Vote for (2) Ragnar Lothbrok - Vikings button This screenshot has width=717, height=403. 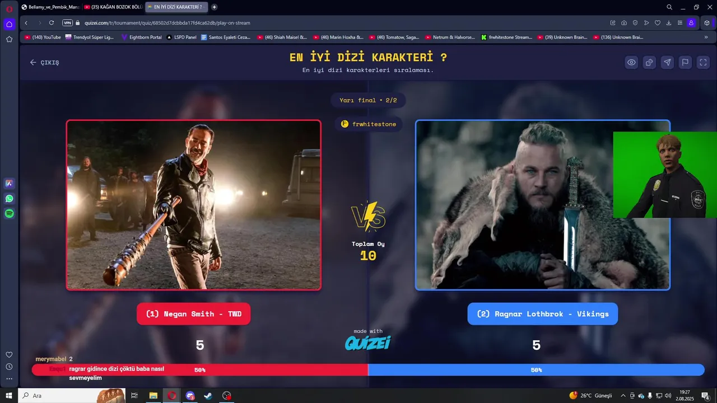[x=542, y=314]
